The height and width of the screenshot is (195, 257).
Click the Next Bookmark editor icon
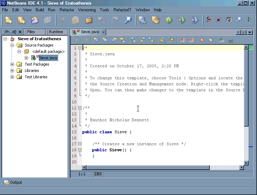[142, 40]
